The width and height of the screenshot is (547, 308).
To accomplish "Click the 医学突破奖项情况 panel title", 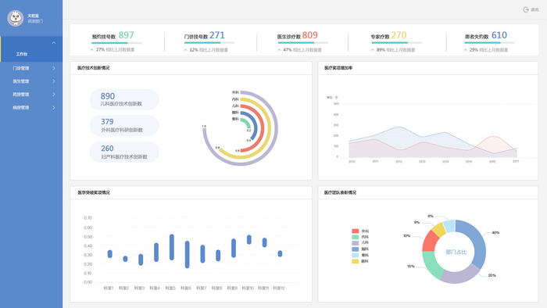I will point(94,192).
